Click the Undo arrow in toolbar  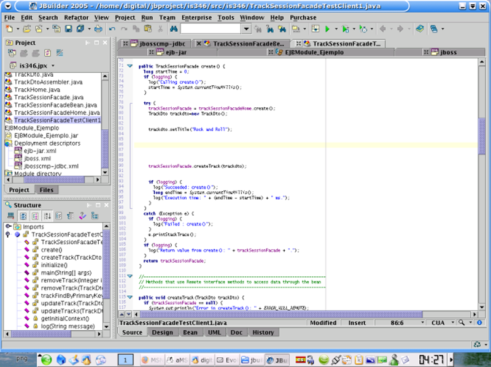[x=112, y=29]
